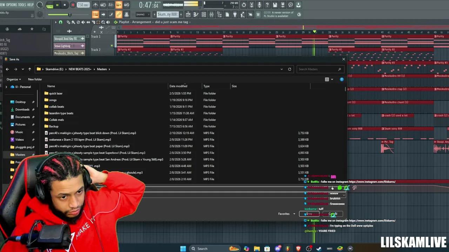Toggle the playlist magnet snap icon
Screen dimensions: 449x252
click(60, 22)
